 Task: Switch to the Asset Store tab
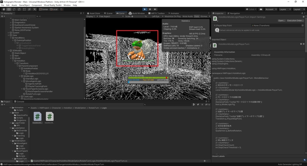click(x=93, y=13)
